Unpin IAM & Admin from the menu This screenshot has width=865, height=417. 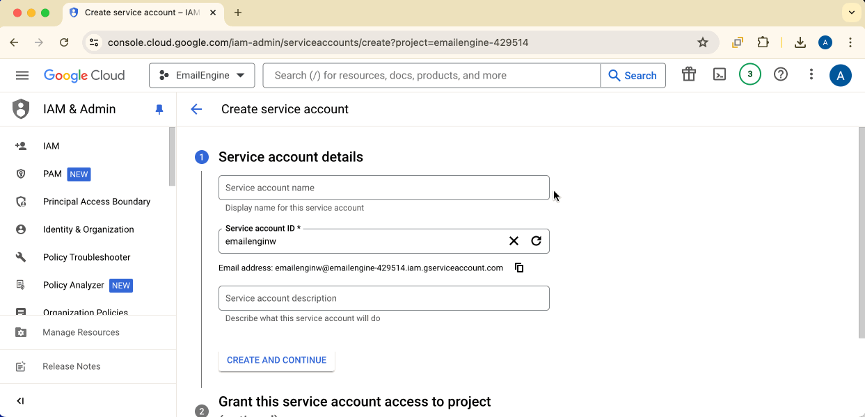click(x=159, y=109)
